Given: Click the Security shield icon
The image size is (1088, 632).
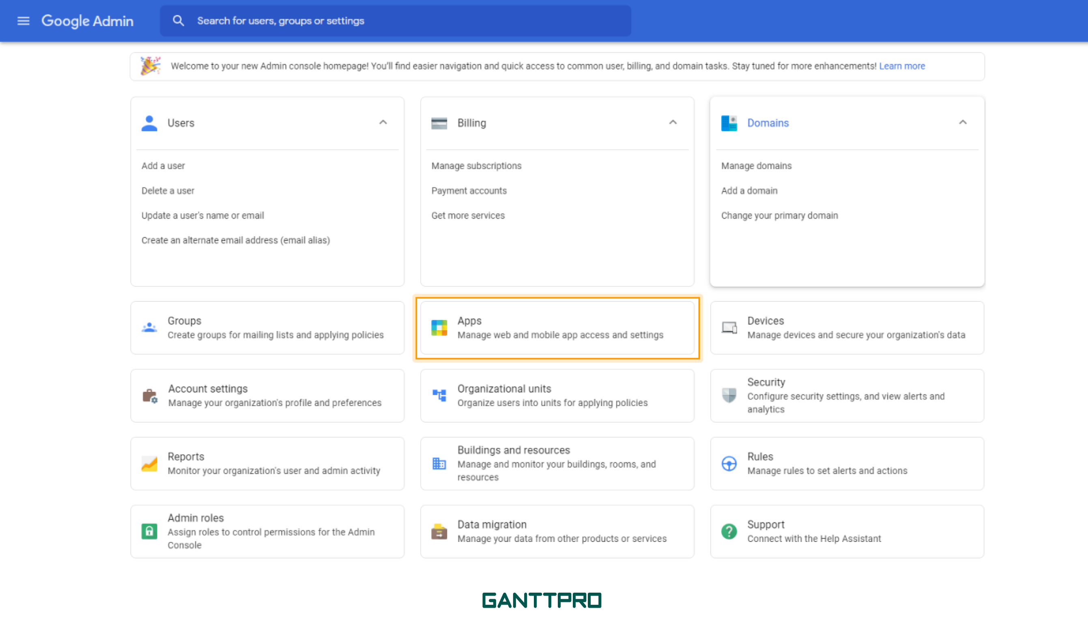Looking at the screenshot, I should click(729, 396).
